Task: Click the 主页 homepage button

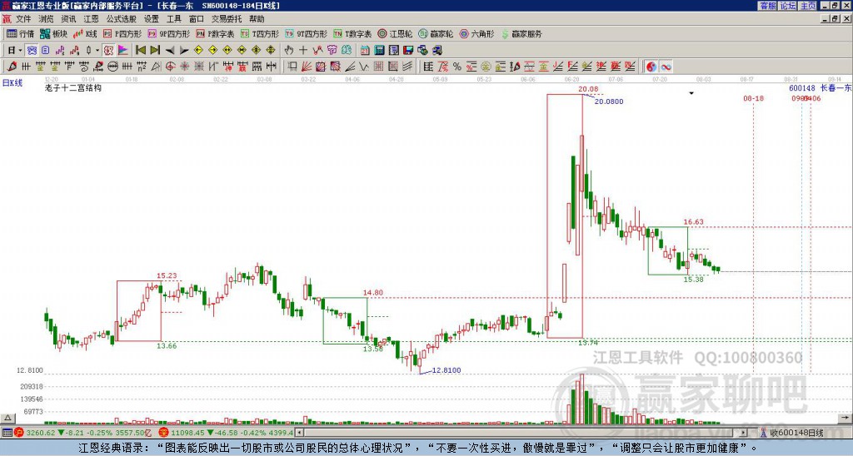Action: click(807, 6)
